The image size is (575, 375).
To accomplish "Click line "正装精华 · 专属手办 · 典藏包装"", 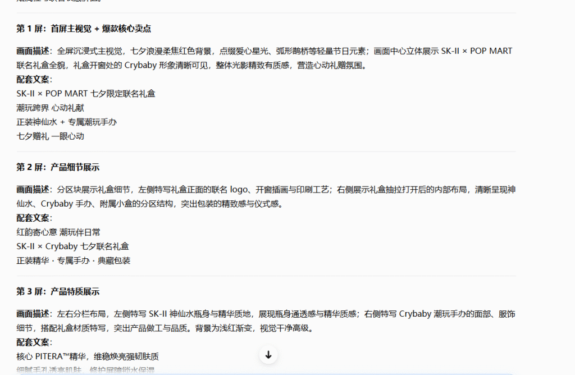I will click(x=74, y=260).
